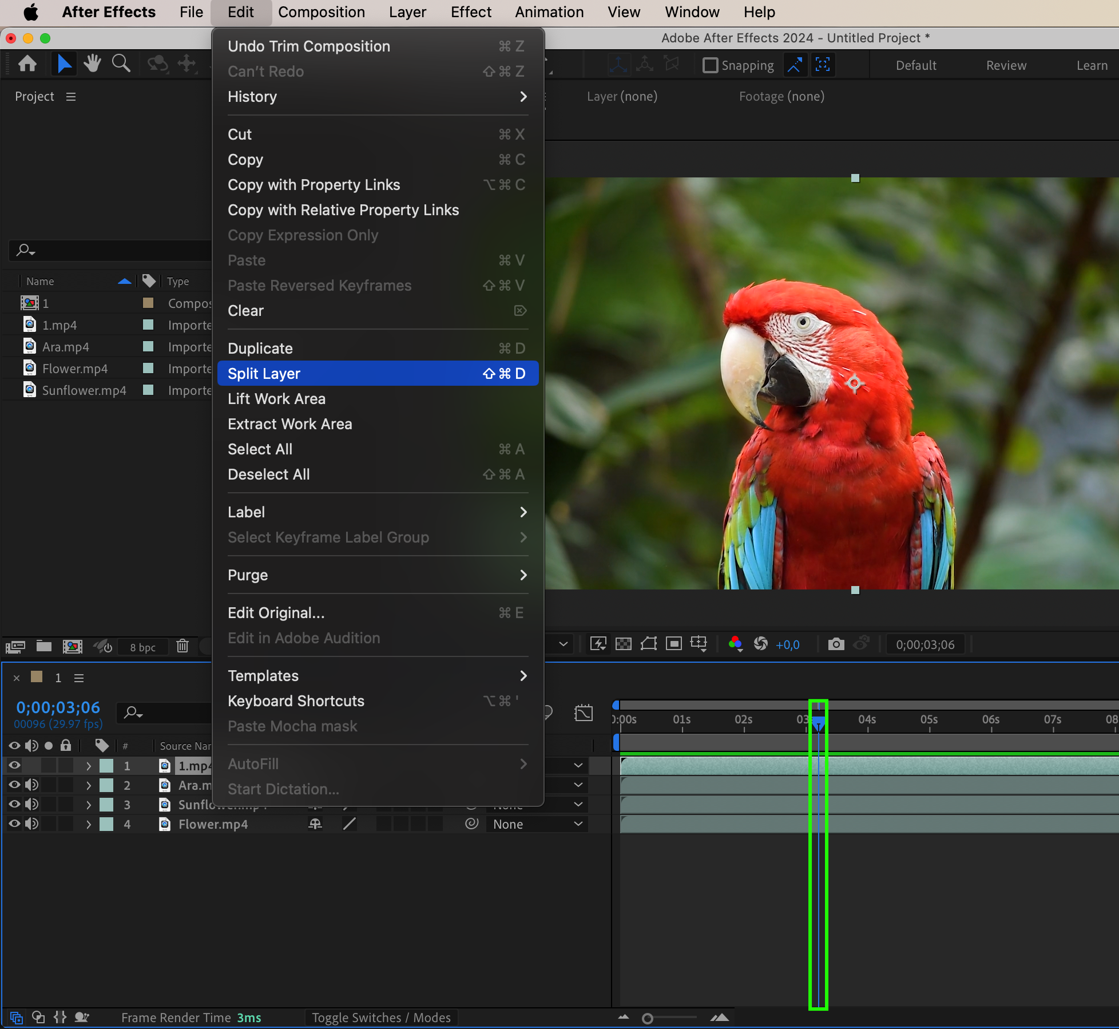Toggle transparency grid icon in viewer
This screenshot has height=1029, width=1119.
click(623, 644)
